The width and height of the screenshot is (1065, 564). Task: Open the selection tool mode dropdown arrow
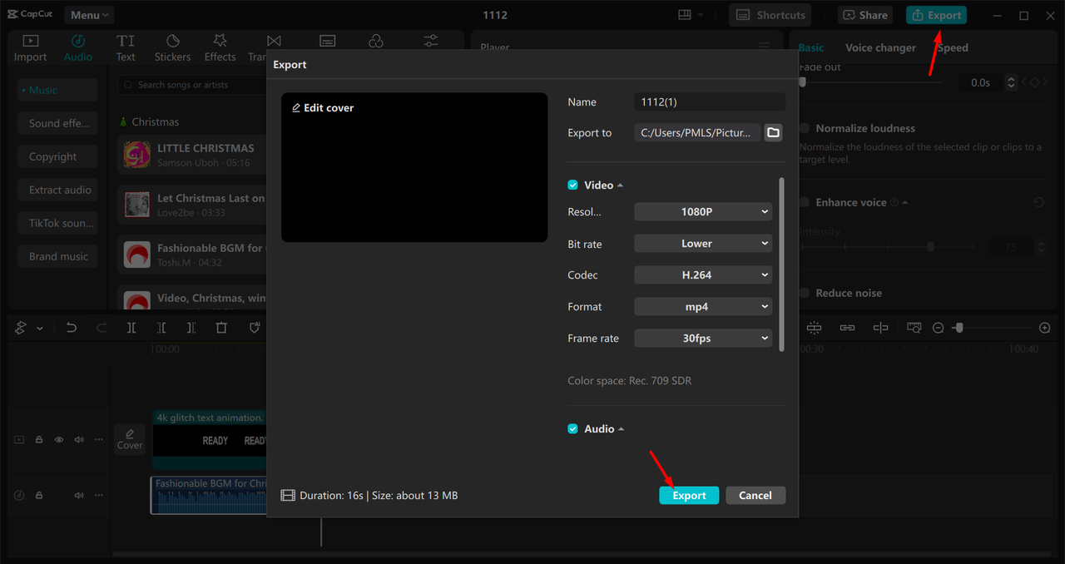coord(40,329)
